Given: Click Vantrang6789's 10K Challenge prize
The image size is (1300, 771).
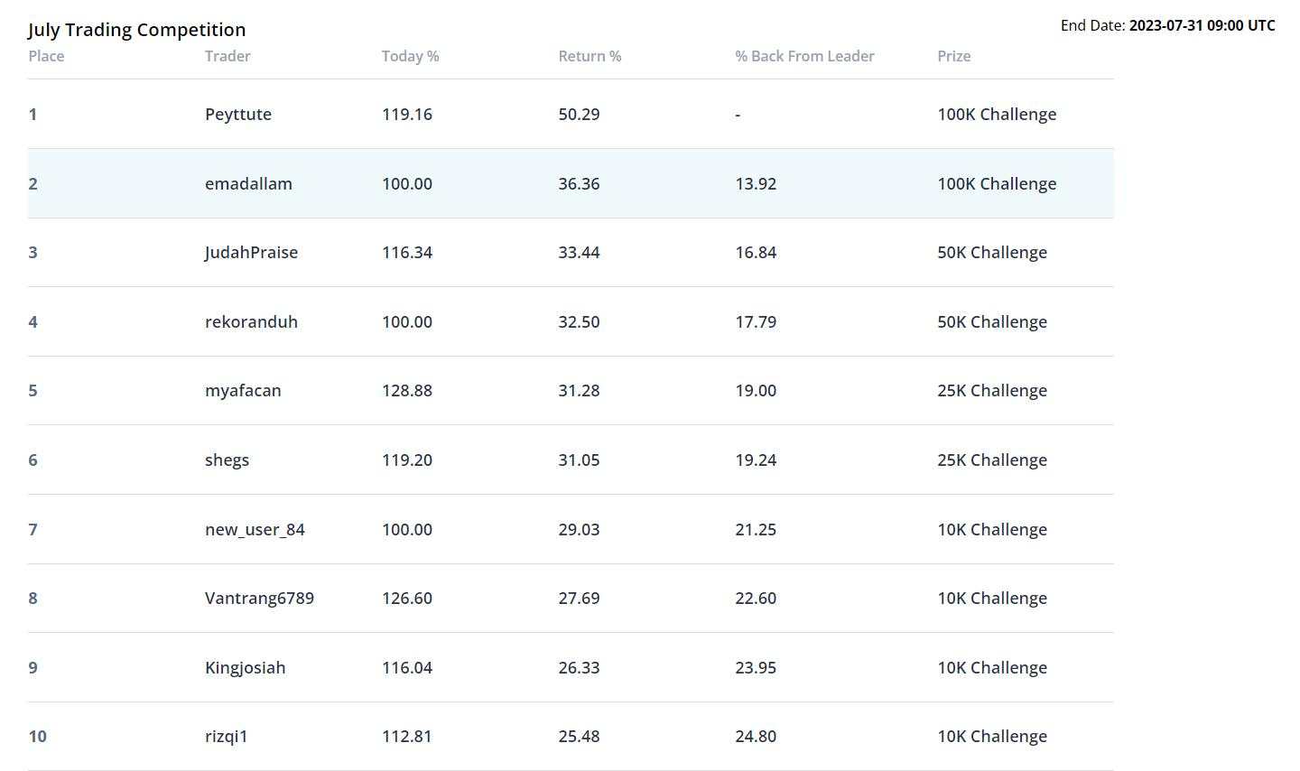Looking at the screenshot, I should (x=992, y=598).
